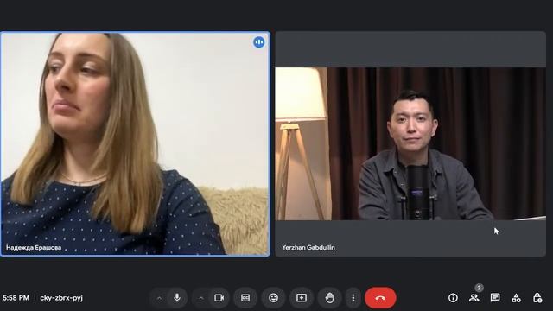The width and height of the screenshot is (553, 311).
Task: Expand audio settings chevron beside microphone
Action: point(159,298)
